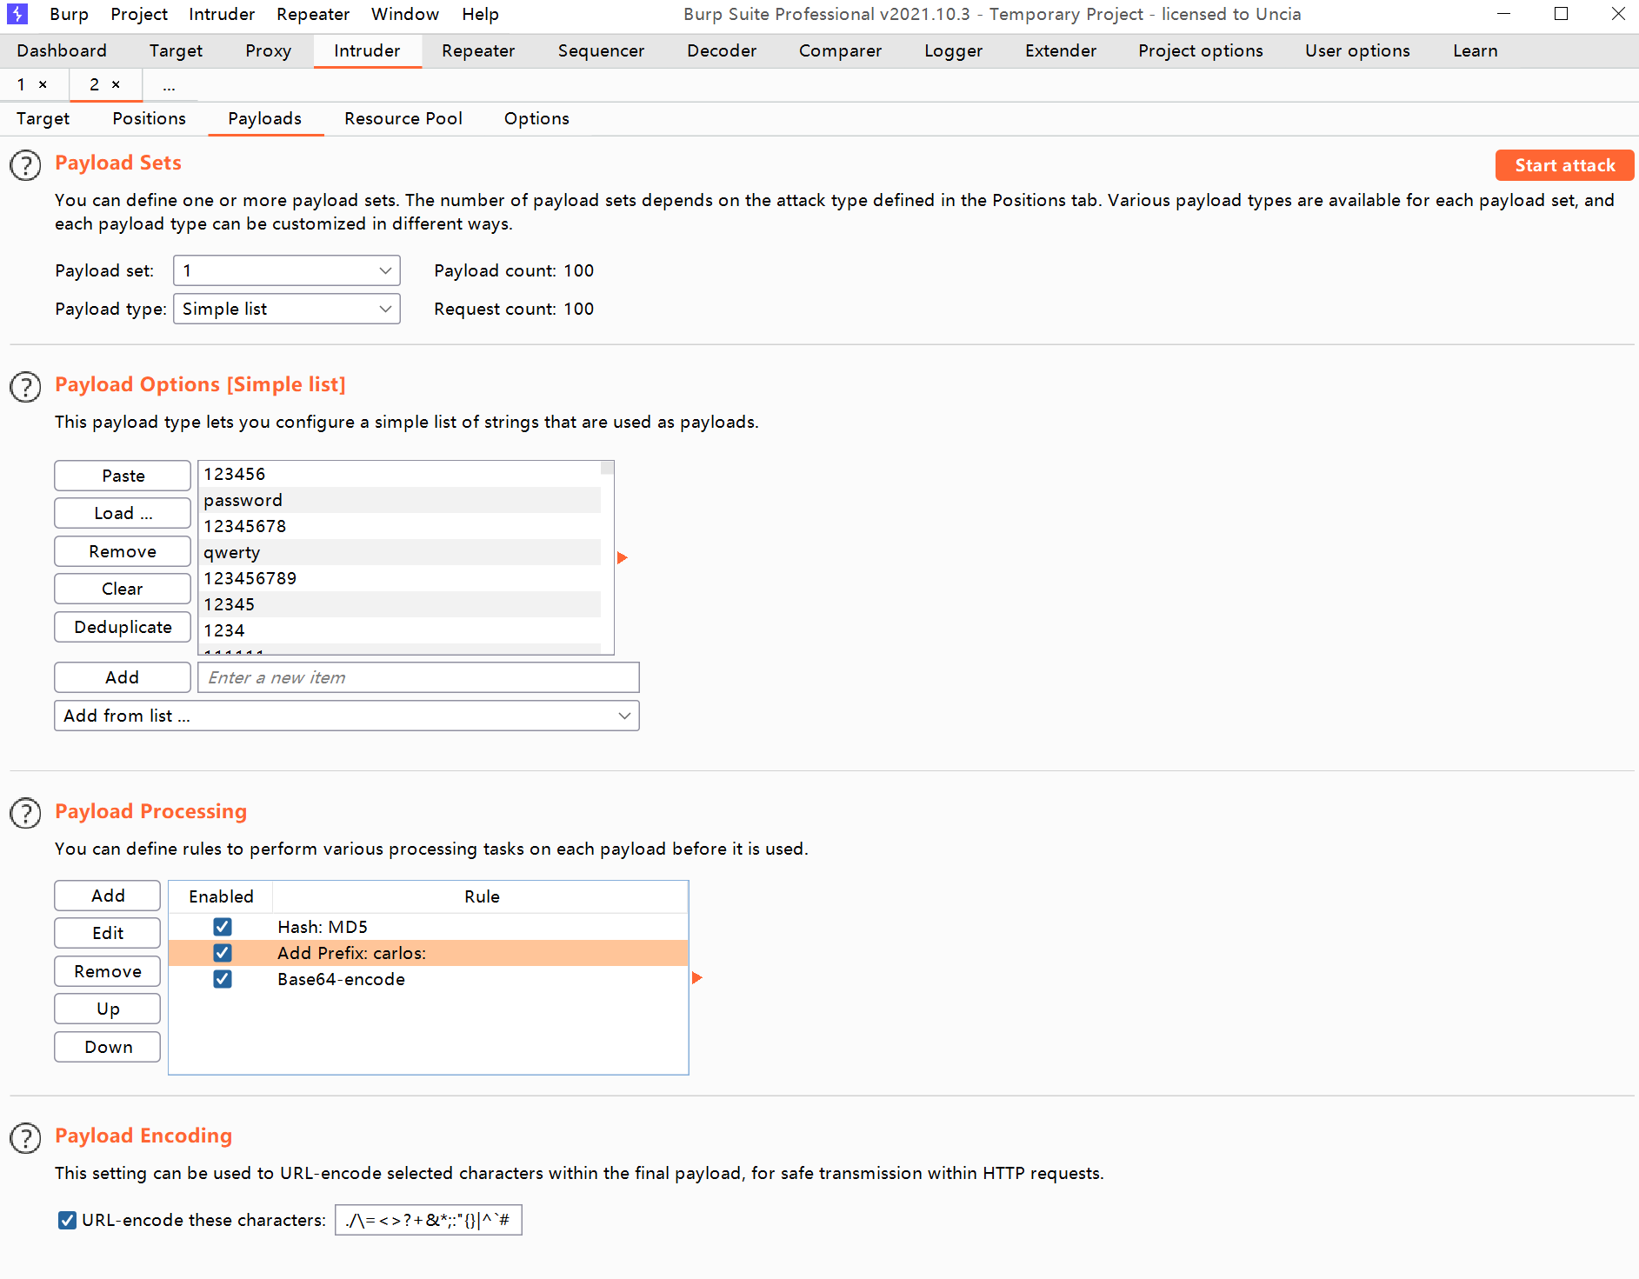The image size is (1639, 1279).
Task: Expand the Add from list dropdown
Action: pyautogui.click(x=347, y=716)
